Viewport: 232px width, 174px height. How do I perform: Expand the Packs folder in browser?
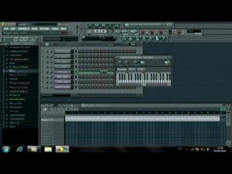click(13, 79)
